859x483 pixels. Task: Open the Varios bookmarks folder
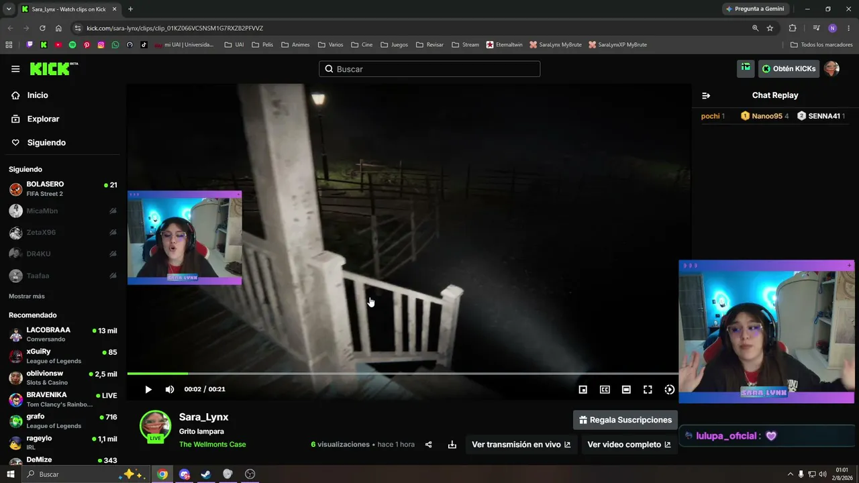coord(331,45)
